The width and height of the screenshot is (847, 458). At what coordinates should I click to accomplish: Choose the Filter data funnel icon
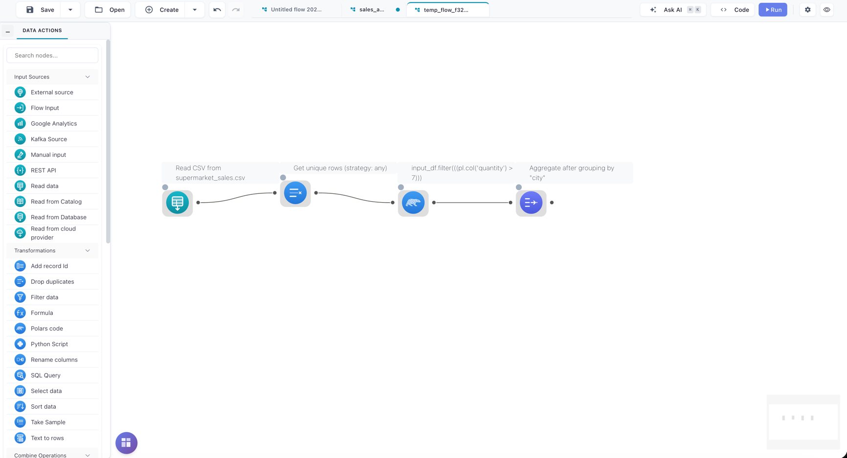click(20, 297)
